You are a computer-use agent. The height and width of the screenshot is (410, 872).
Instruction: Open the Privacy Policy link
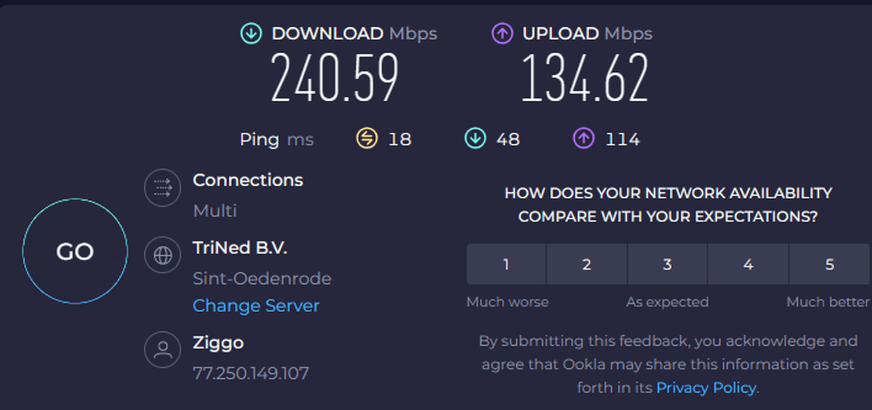tap(706, 387)
